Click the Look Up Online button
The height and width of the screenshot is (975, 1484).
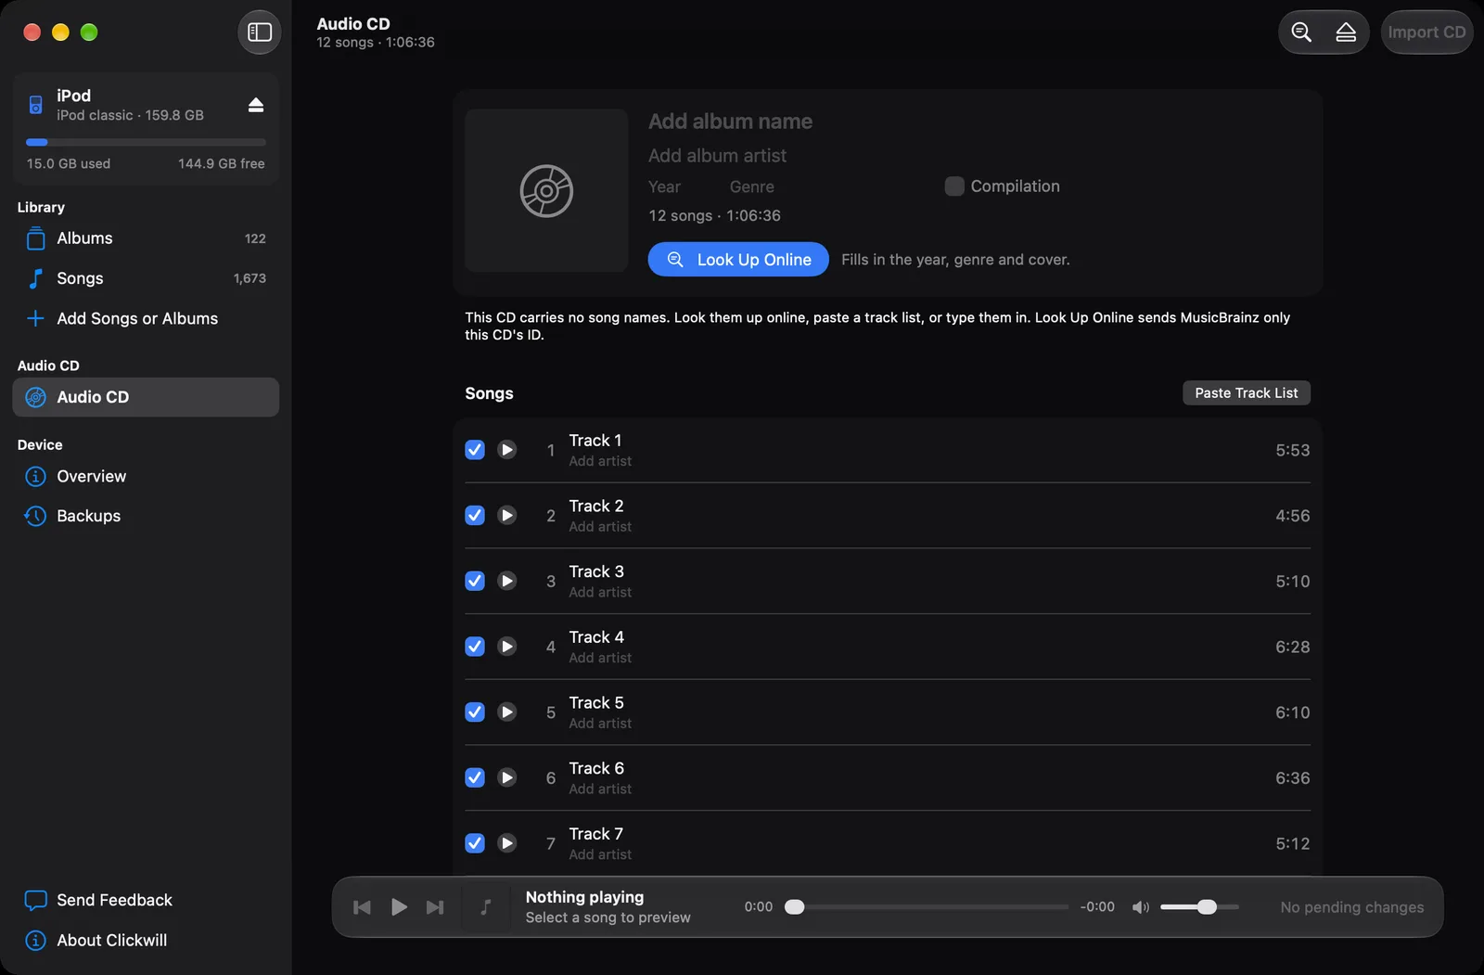(738, 260)
